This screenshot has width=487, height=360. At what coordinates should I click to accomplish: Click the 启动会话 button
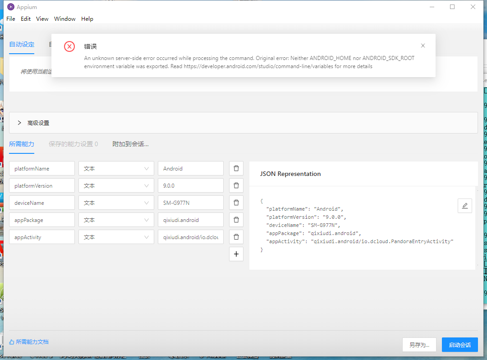click(x=459, y=345)
